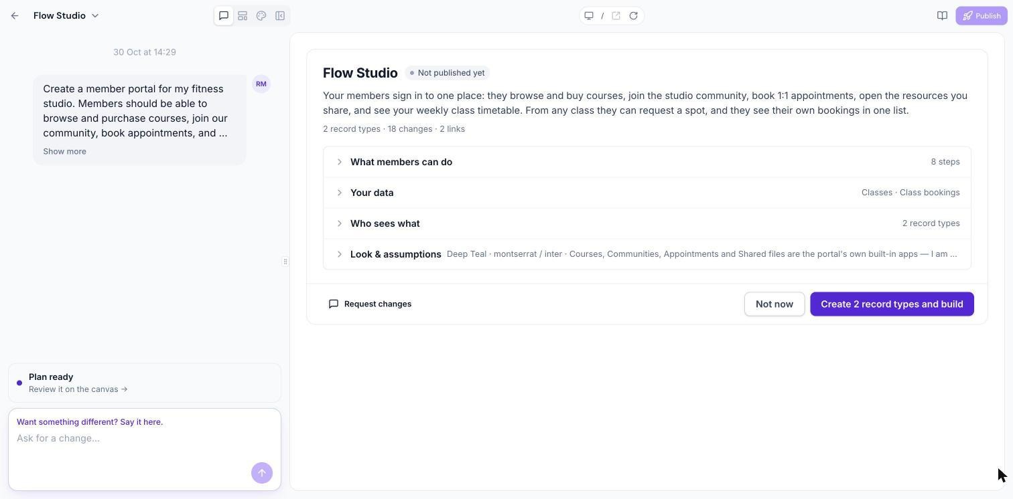Expand the Look & assumptions section

pyautogui.click(x=647, y=254)
